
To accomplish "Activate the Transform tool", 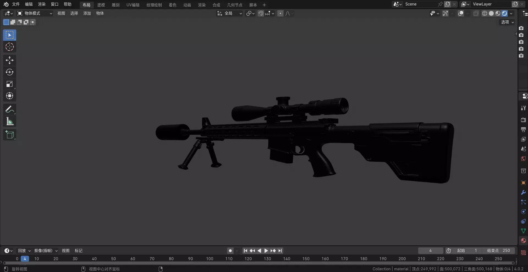I will (10, 96).
